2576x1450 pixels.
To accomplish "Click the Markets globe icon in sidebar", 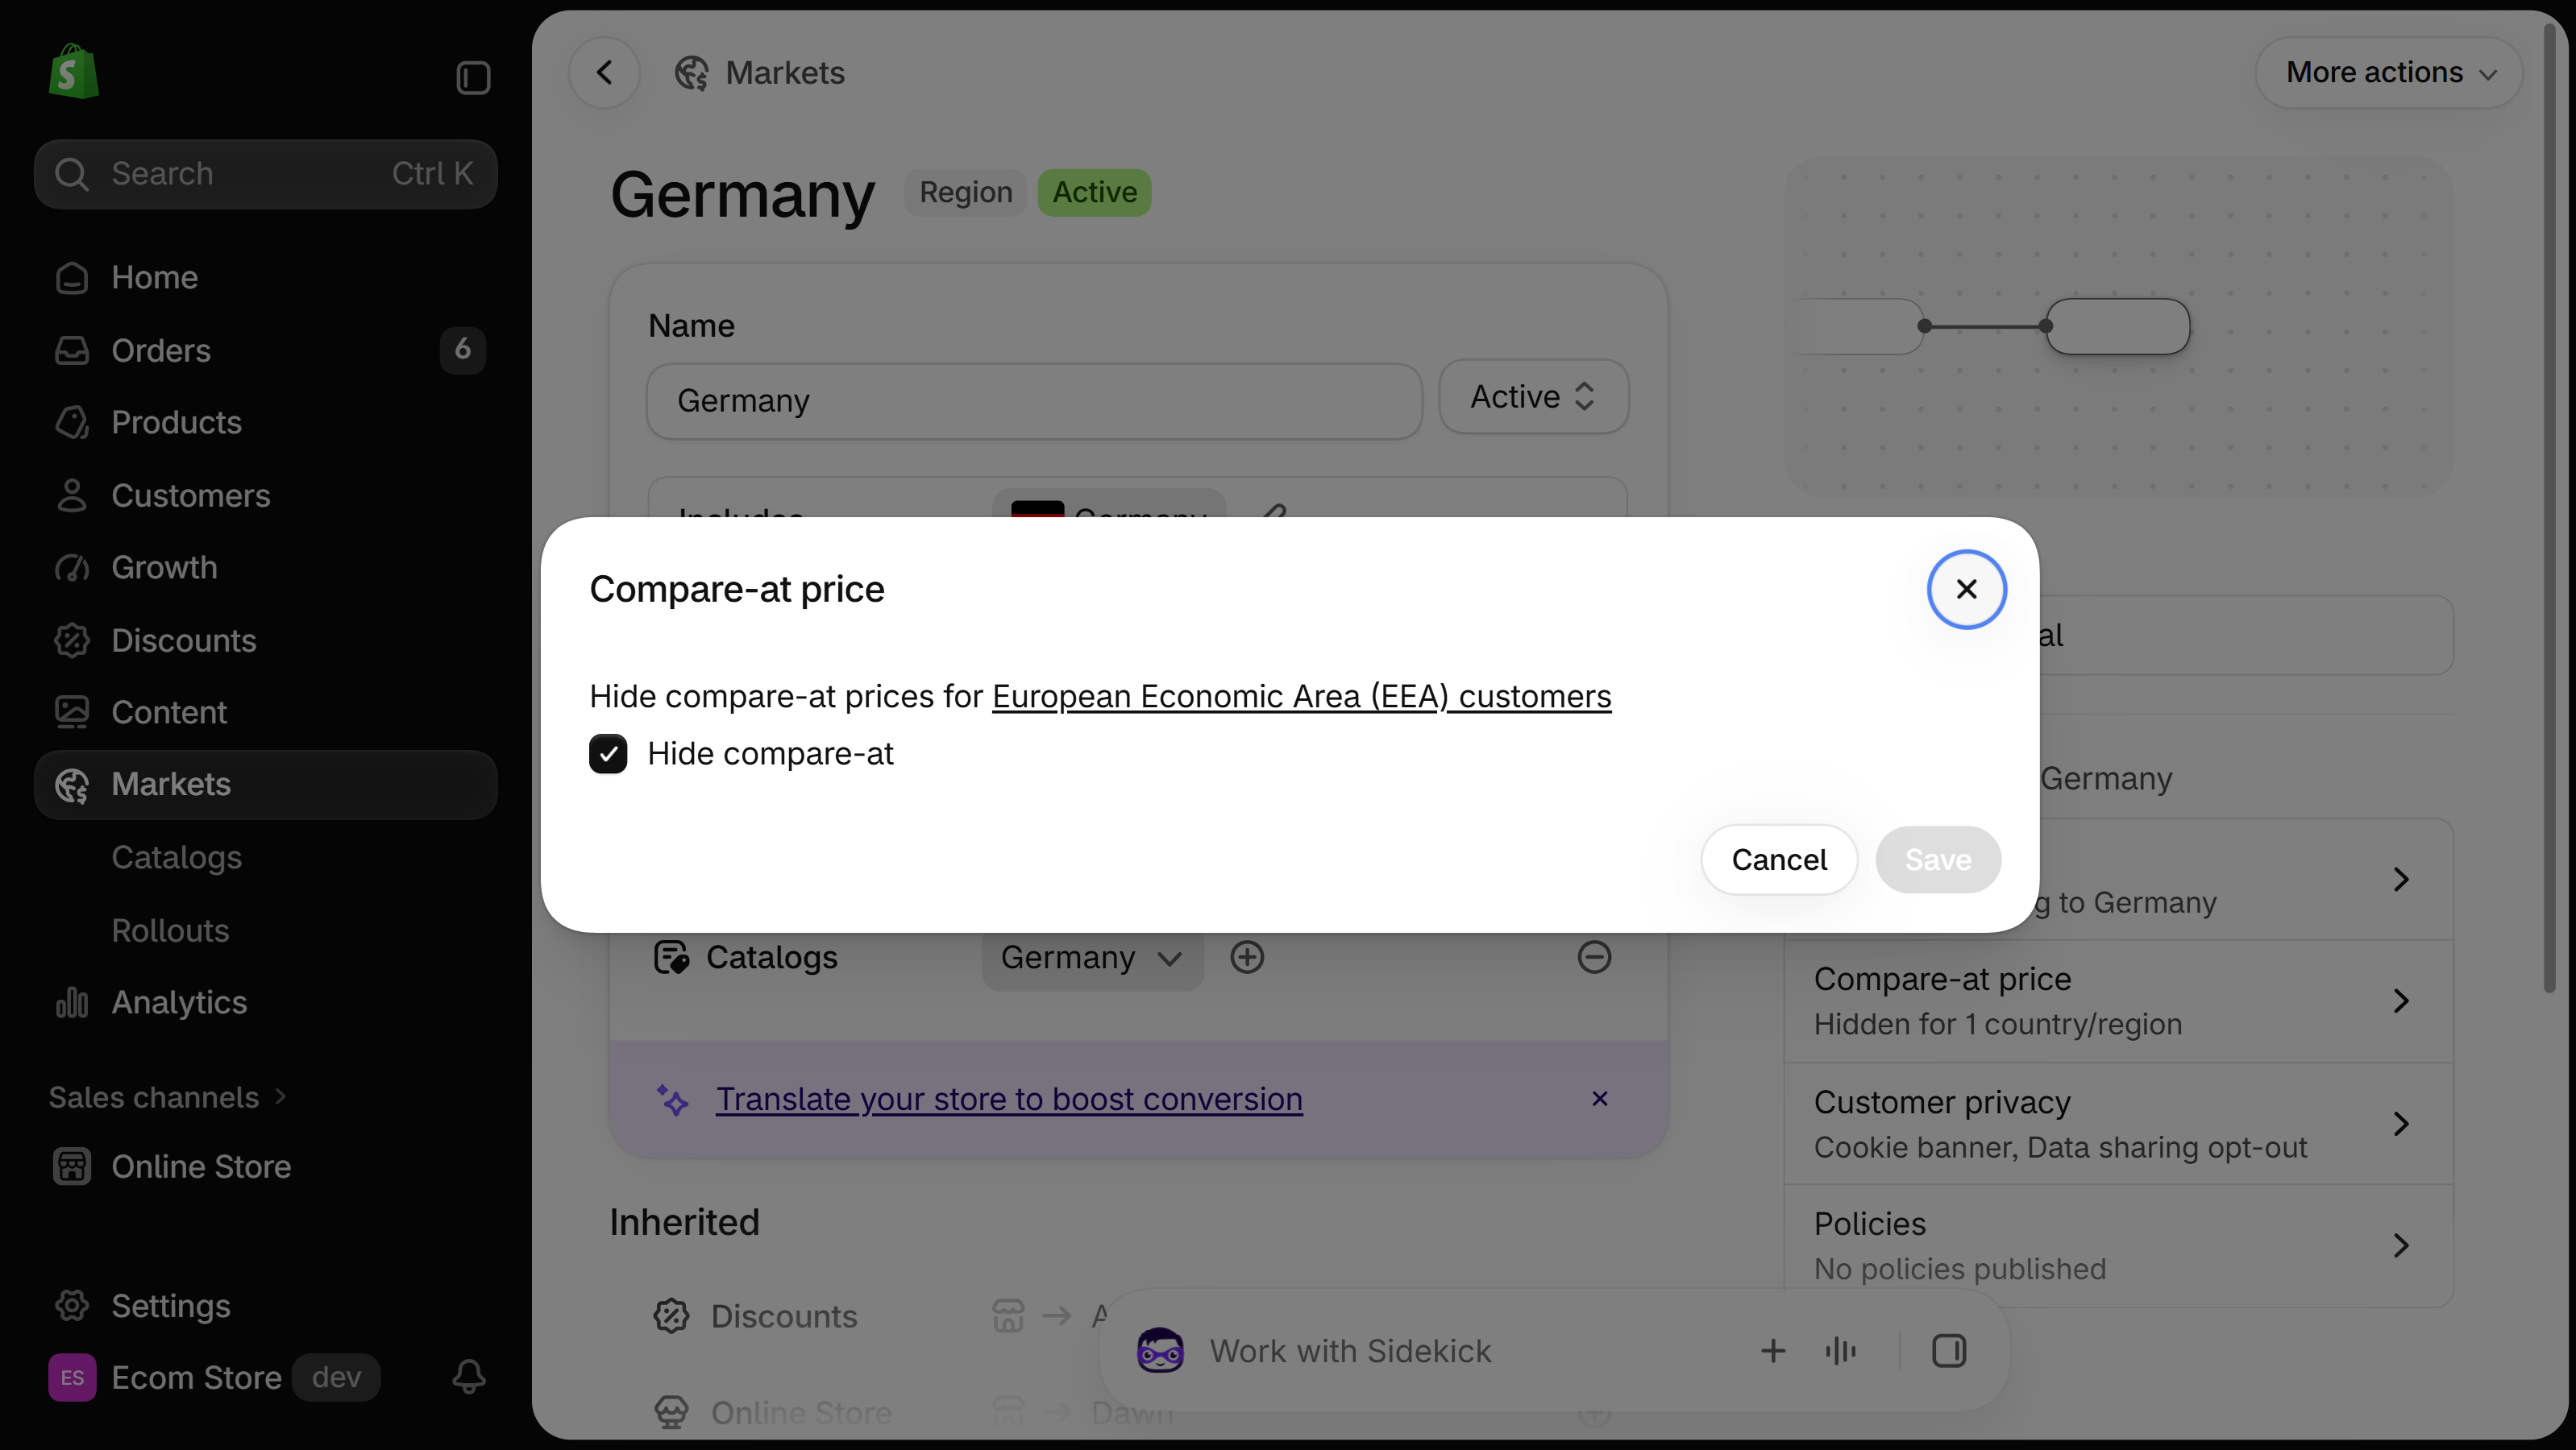I will (x=72, y=785).
